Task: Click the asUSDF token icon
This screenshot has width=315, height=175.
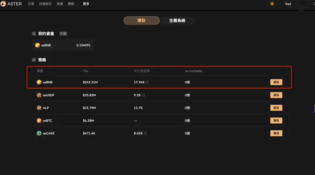Action: [39, 95]
